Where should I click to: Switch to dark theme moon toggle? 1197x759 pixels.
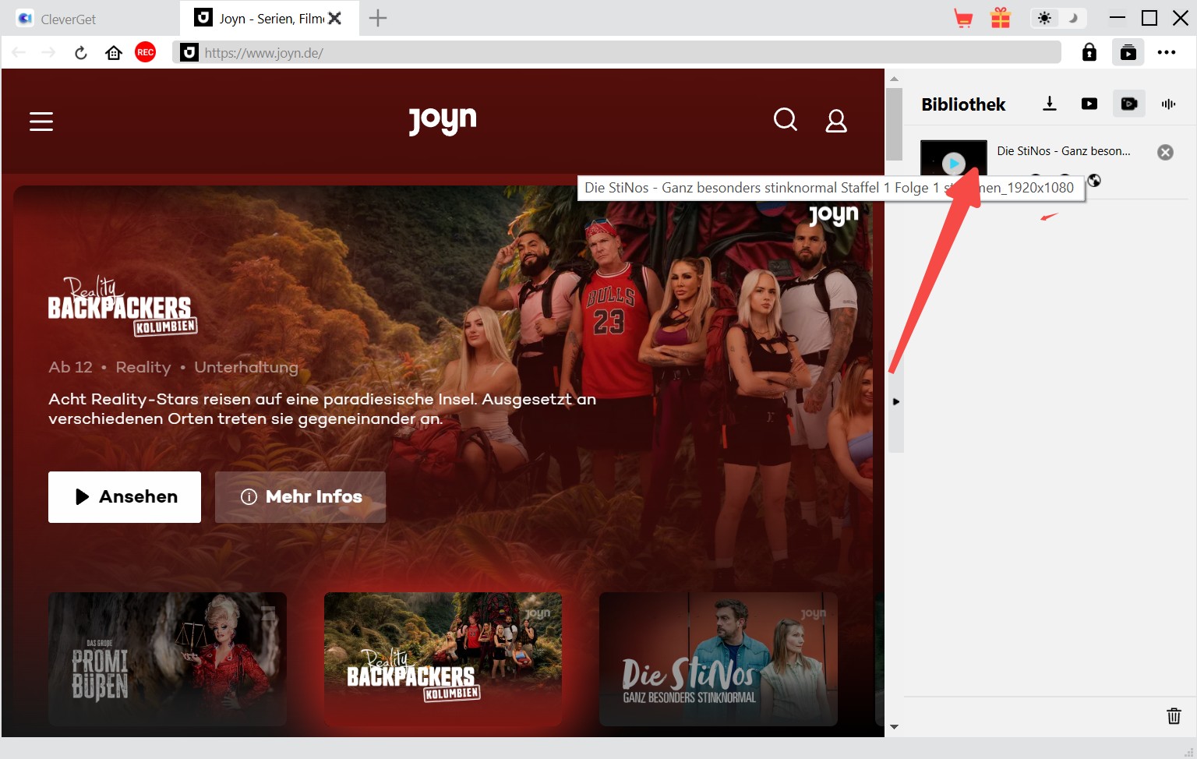click(1073, 18)
